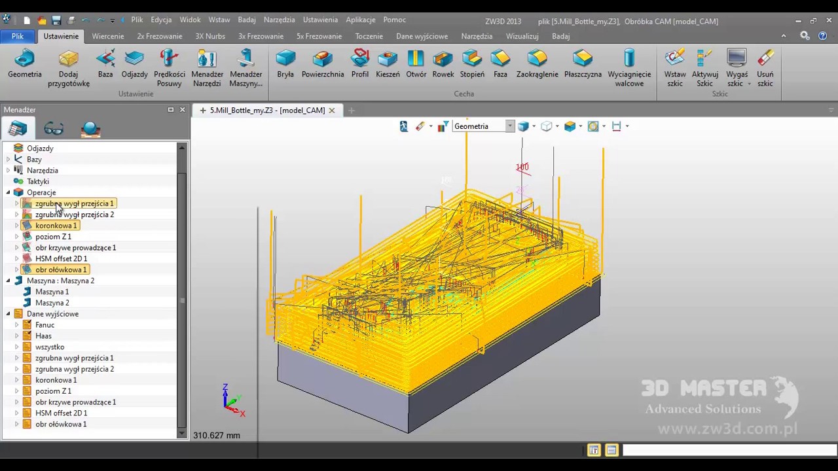This screenshot has width=838, height=471.
Task: Click the Usuń szkic icon
Action: point(765,68)
